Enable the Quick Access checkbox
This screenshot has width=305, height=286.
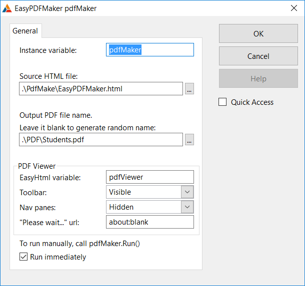pyautogui.click(x=222, y=102)
